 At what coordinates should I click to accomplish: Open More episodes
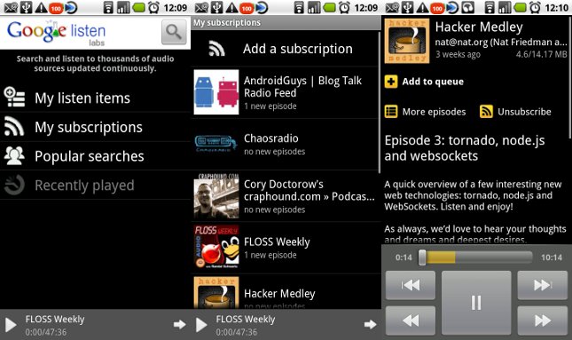pos(435,112)
